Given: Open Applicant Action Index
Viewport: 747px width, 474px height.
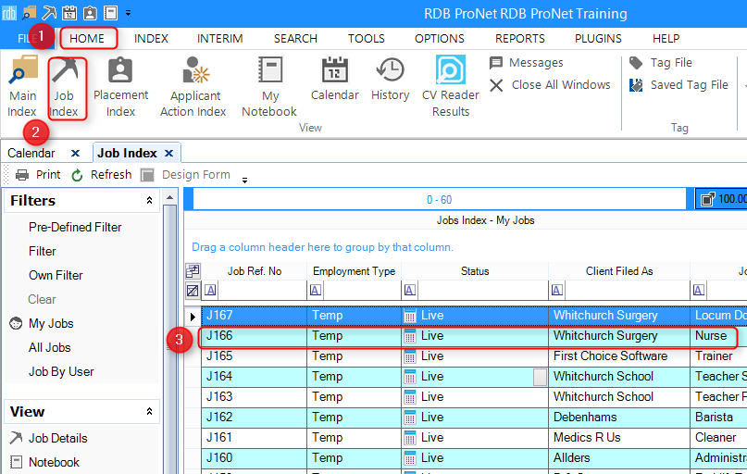Looking at the screenshot, I should point(193,86).
